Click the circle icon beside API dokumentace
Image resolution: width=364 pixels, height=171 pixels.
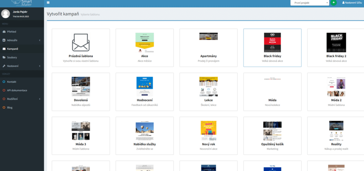coord(4,90)
